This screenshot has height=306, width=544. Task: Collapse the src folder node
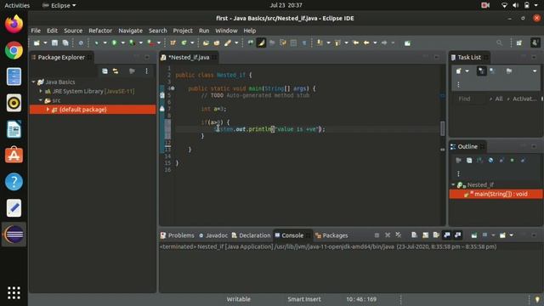tap(41, 100)
